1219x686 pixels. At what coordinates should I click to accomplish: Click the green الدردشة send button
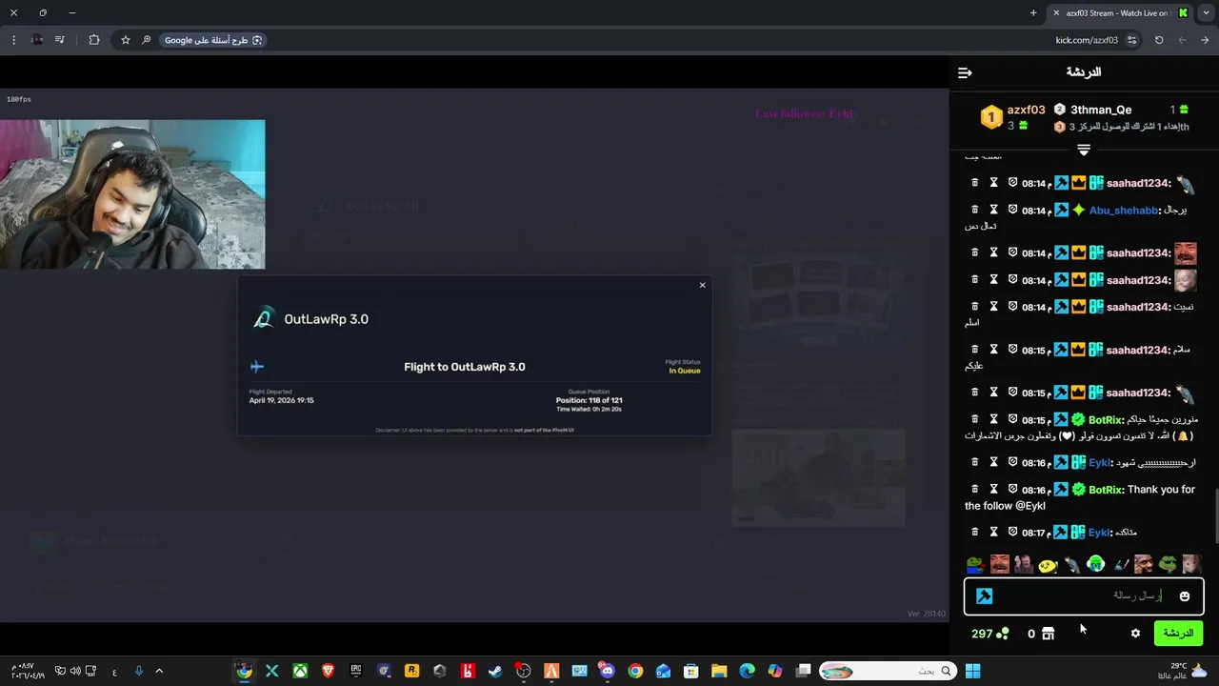point(1178,634)
